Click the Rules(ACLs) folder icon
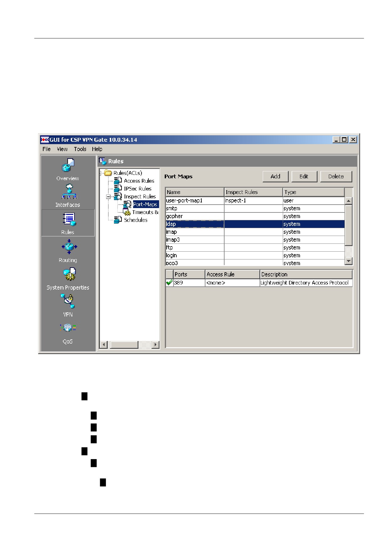Image resolution: width=388 pixels, height=549 pixels. [x=108, y=173]
